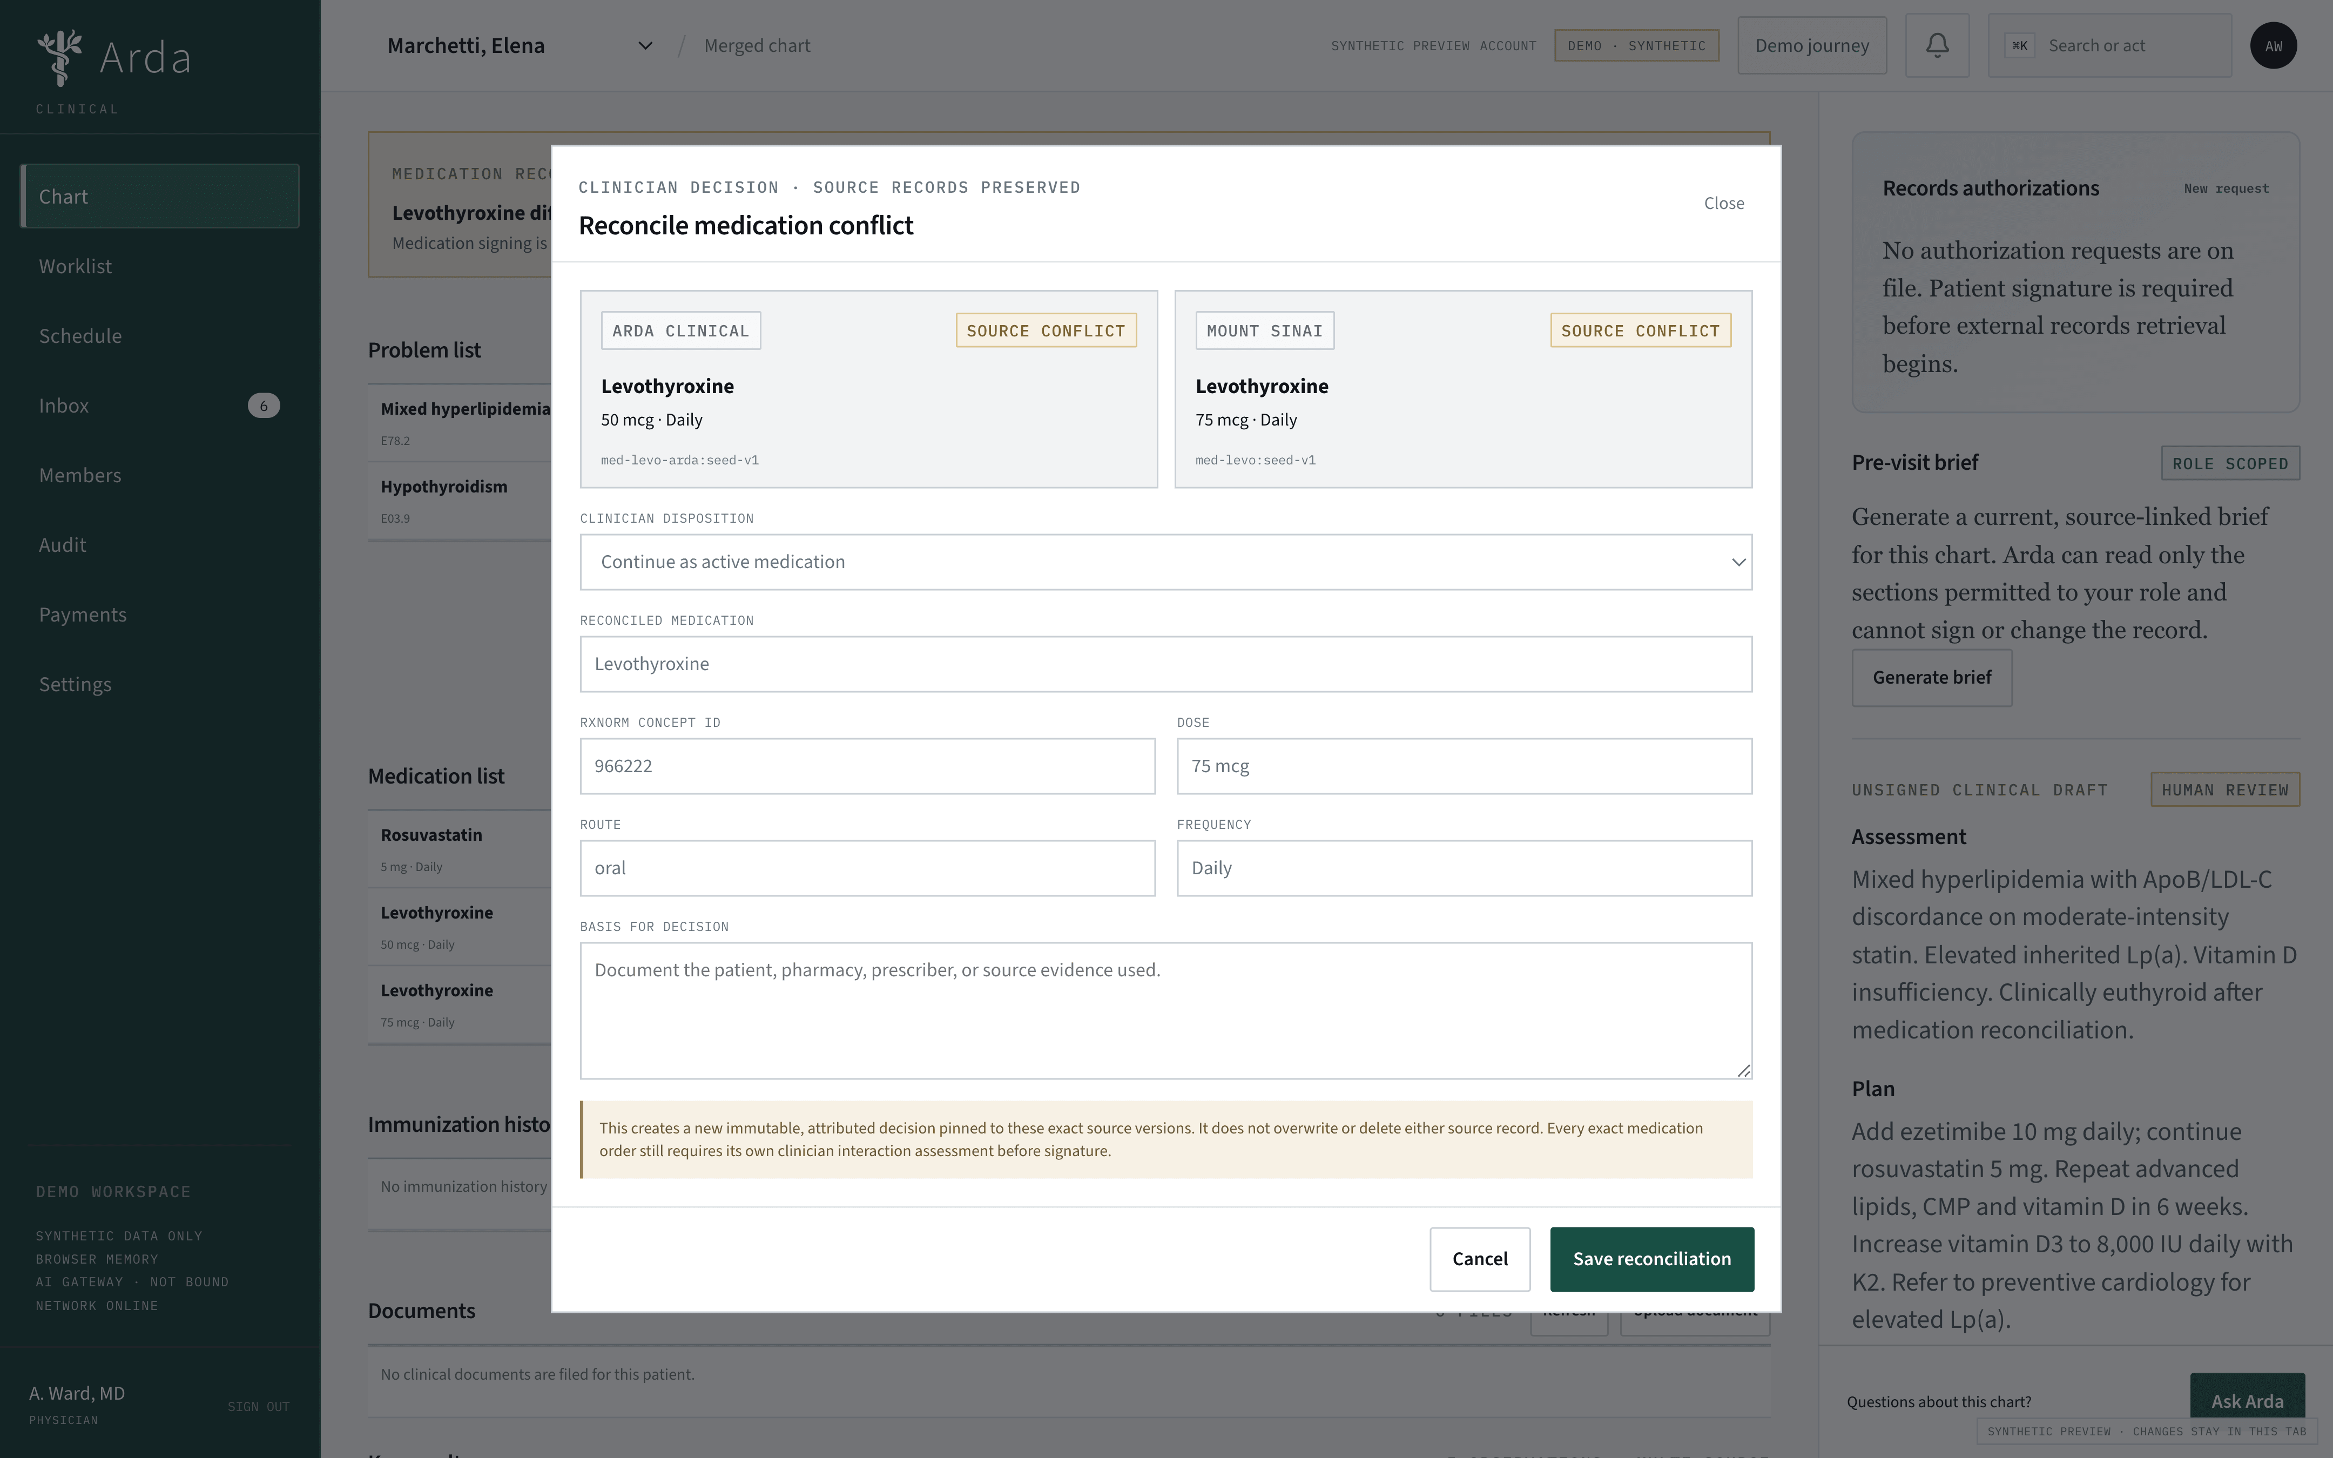2333x1458 pixels.
Task: Click the Mixed hyperlipidemia problem entry
Action: point(459,422)
